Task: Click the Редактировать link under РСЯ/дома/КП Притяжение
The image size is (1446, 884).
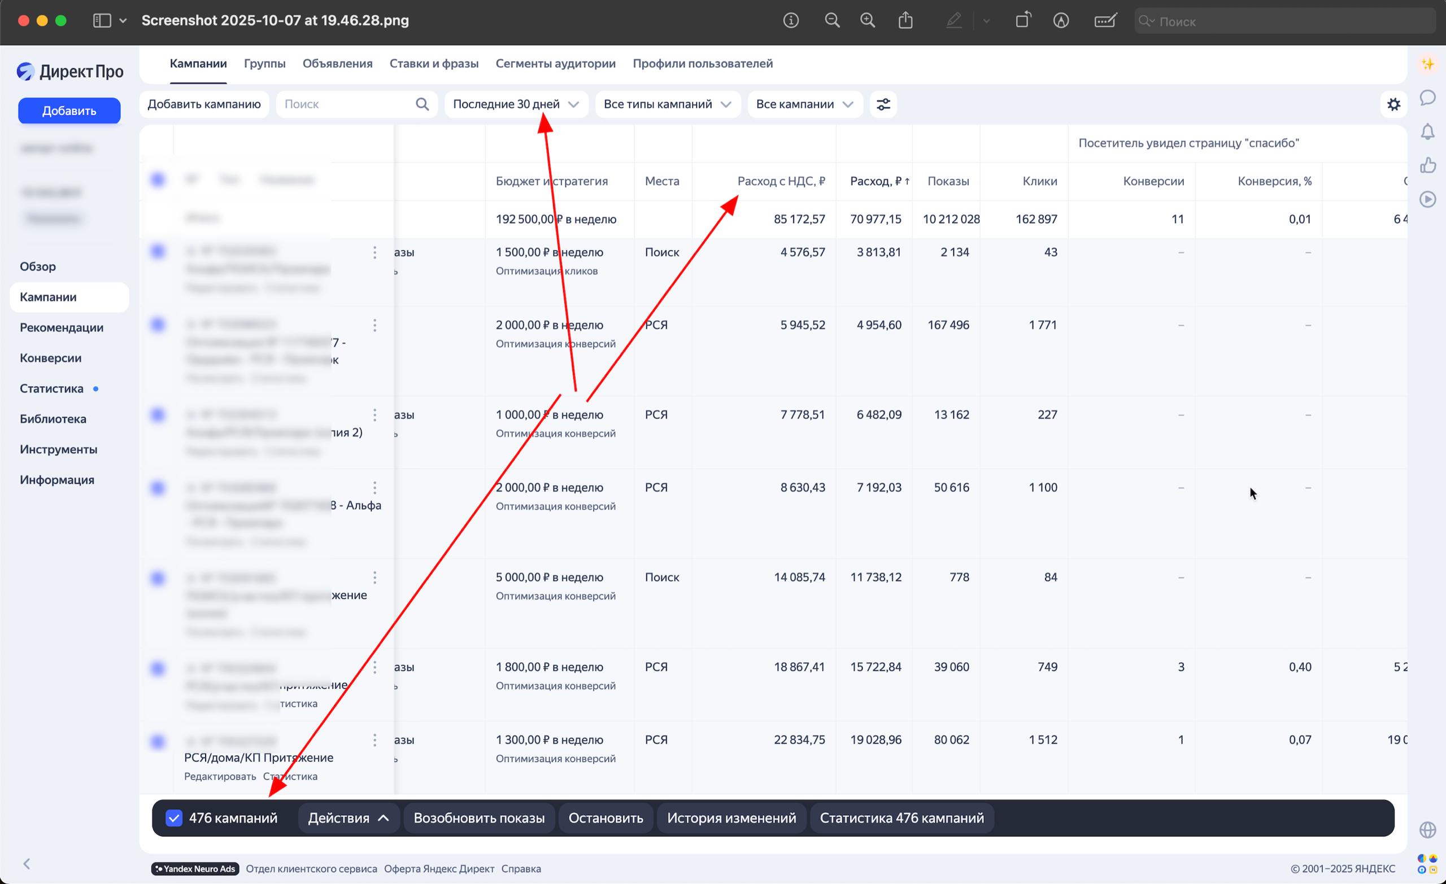Action: (x=220, y=776)
